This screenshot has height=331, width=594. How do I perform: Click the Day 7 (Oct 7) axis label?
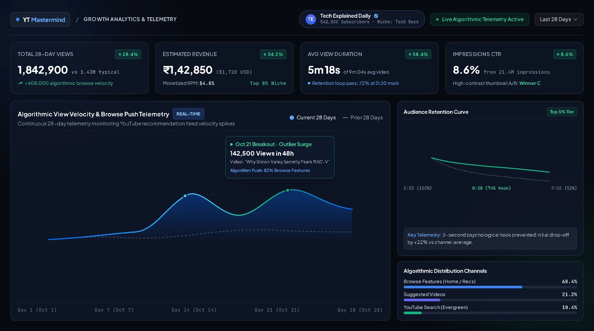click(x=114, y=310)
